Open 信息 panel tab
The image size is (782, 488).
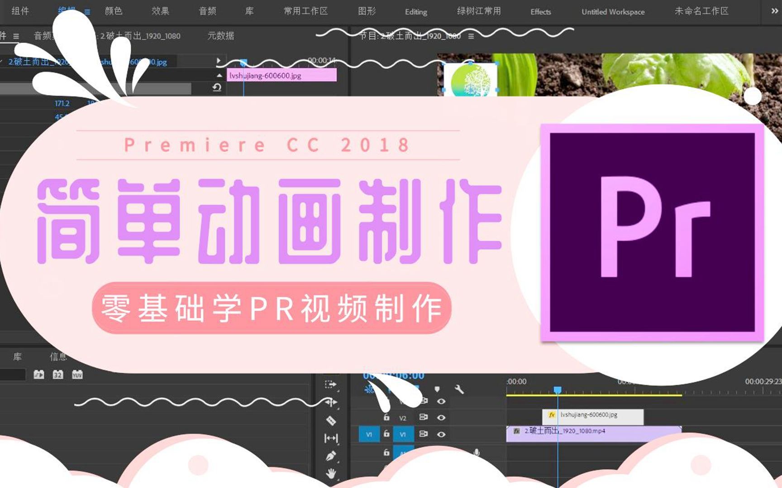58,357
